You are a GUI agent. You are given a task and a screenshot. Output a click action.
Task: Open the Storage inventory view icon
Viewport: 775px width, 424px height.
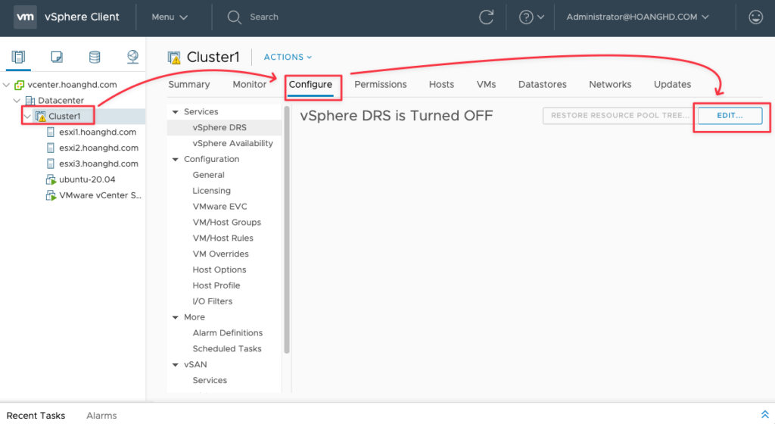(95, 57)
